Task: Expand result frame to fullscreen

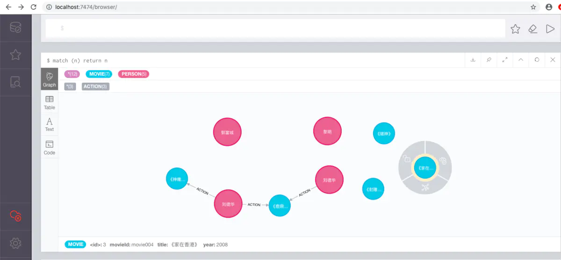Action: 505,60
